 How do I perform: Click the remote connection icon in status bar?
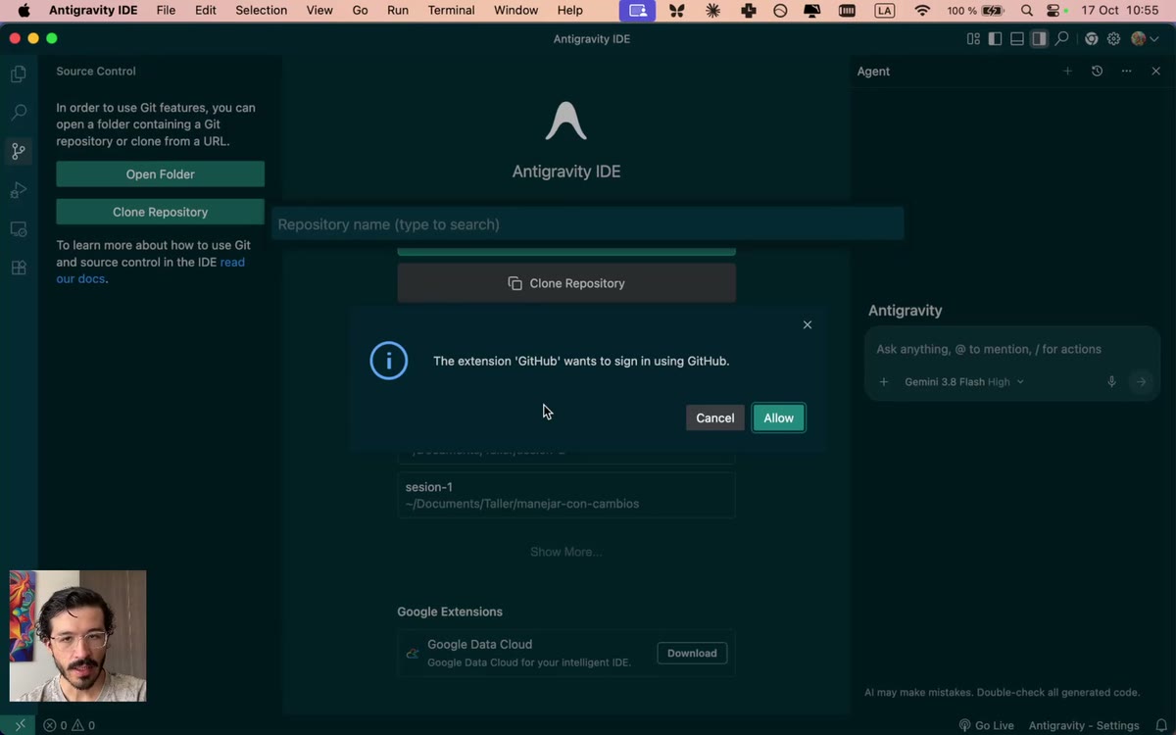pos(20,725)
